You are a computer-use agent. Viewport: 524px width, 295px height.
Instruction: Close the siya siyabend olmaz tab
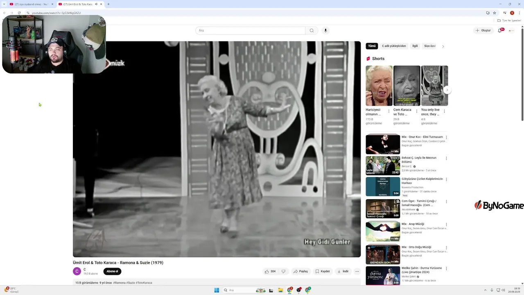pos(52,4)
